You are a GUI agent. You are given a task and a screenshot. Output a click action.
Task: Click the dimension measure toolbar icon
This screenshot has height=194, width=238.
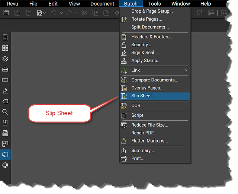coord(224,13)
